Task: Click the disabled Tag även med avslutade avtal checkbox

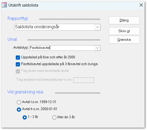Action: click(x=18, y=71)
